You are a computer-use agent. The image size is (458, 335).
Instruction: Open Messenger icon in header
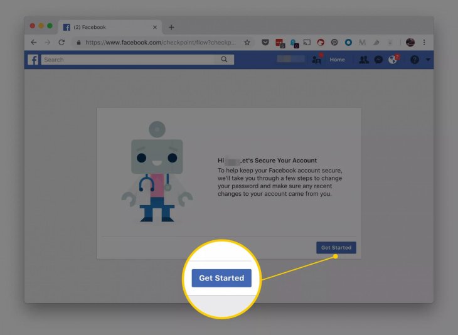point(378,60)
